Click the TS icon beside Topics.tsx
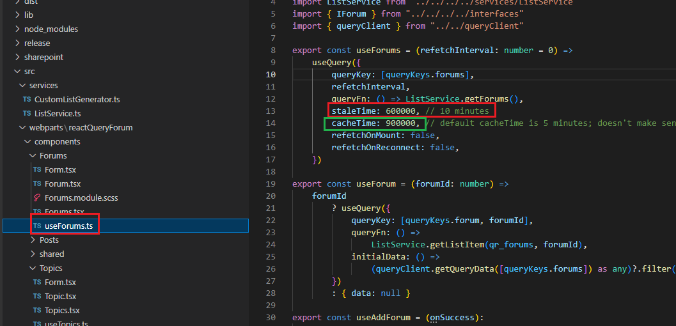The image size is (676, 326). [37, 310]
